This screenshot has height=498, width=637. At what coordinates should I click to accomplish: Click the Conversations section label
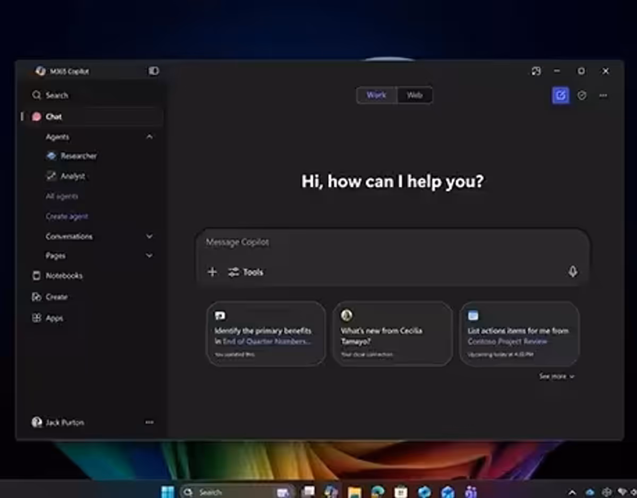(x=69, y=237)
